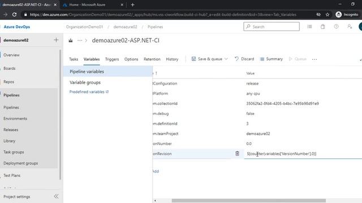Click the search magnifier icon
The image size is (362, 203).
[x=248, y=27]
